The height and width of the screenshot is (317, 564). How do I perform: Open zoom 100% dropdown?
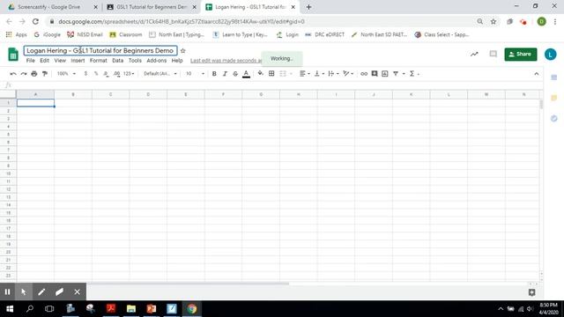point(66,74)
